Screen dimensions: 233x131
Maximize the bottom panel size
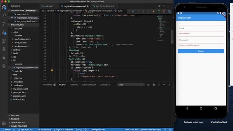tap(164, 85)
